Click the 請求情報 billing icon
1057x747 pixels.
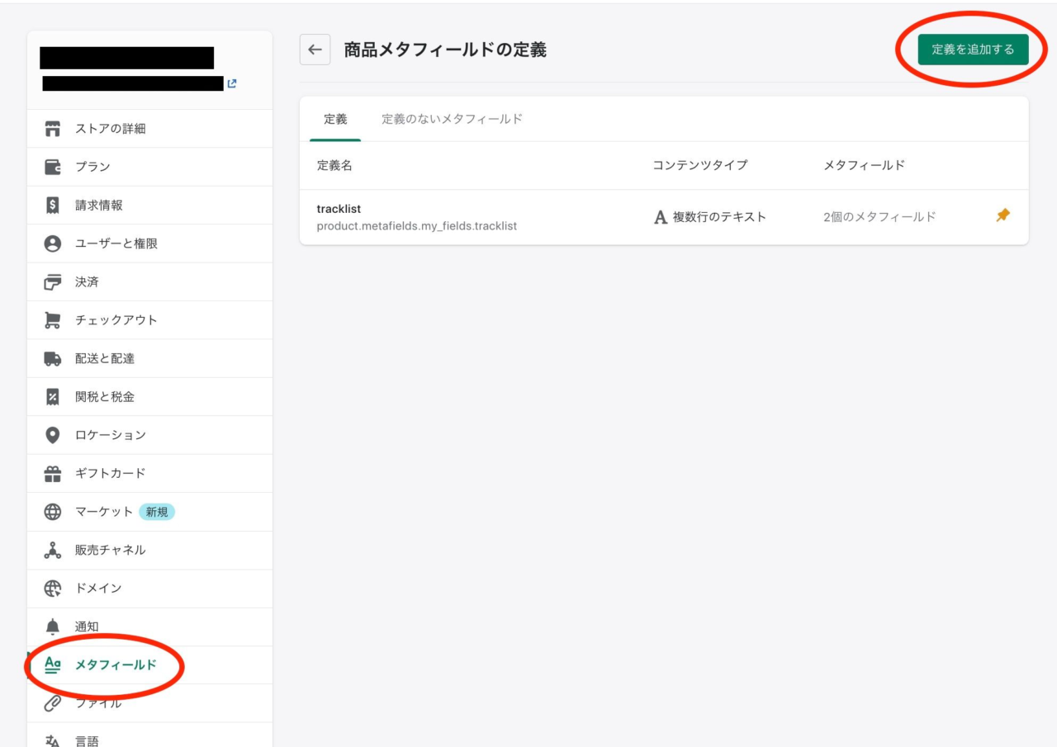coord(53,206)
